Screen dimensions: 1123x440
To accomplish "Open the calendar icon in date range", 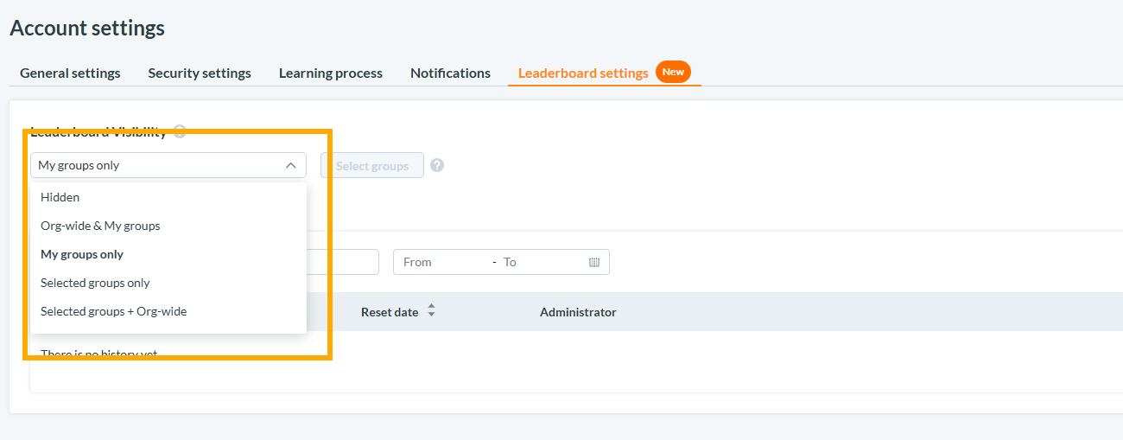I will (594, 262).
